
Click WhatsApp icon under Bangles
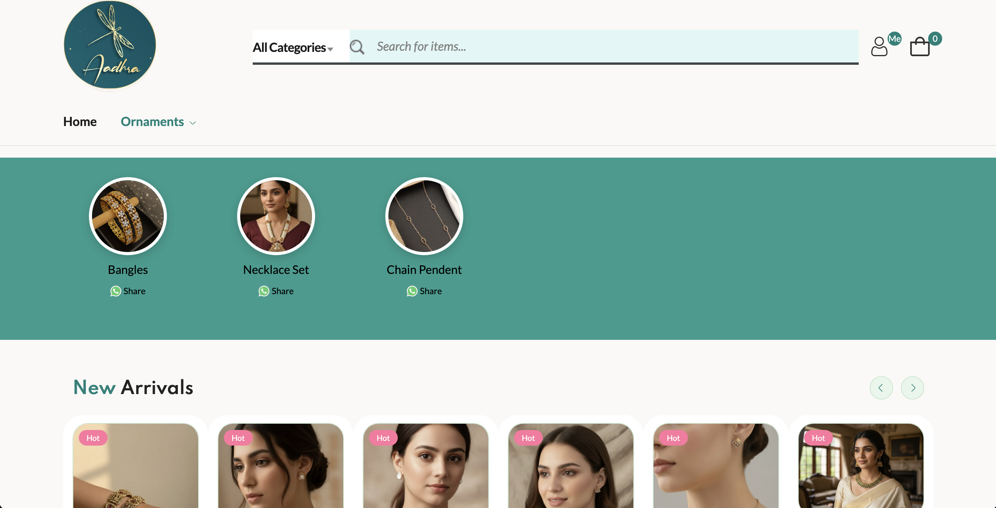115,291
